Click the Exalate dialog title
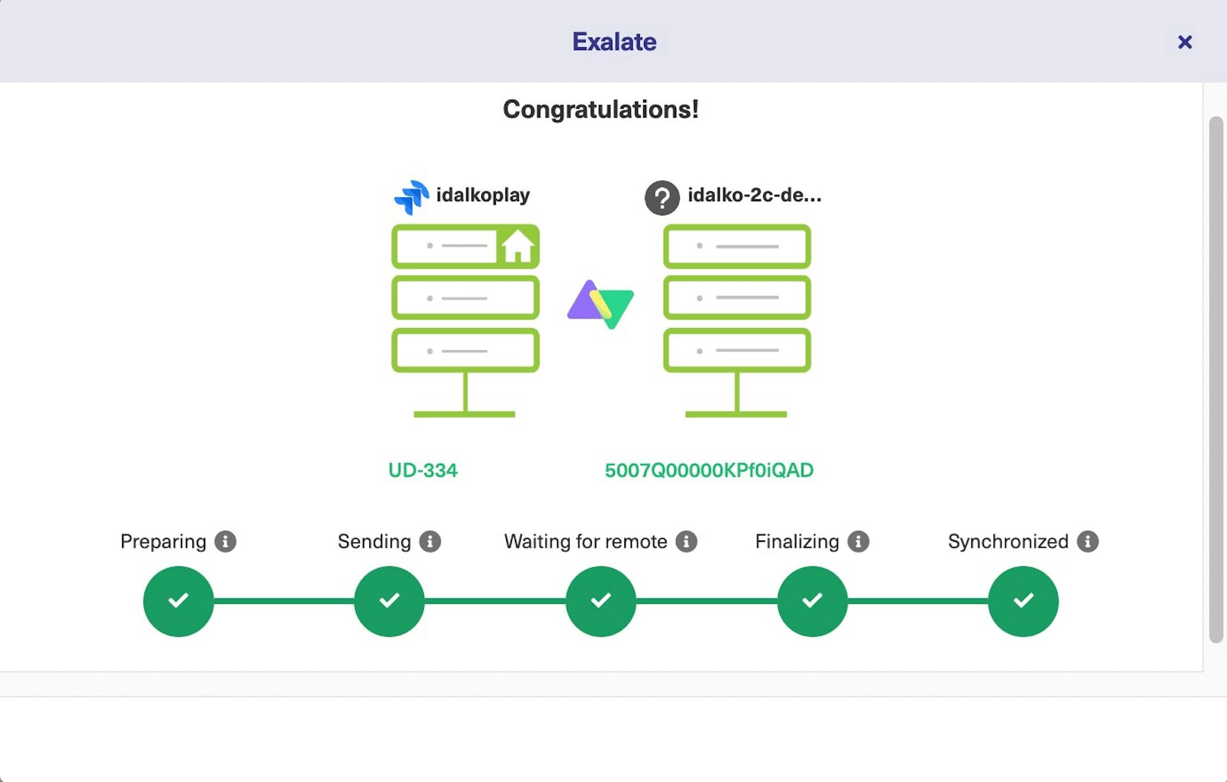The image size is (1227, 782). point(613,41)
